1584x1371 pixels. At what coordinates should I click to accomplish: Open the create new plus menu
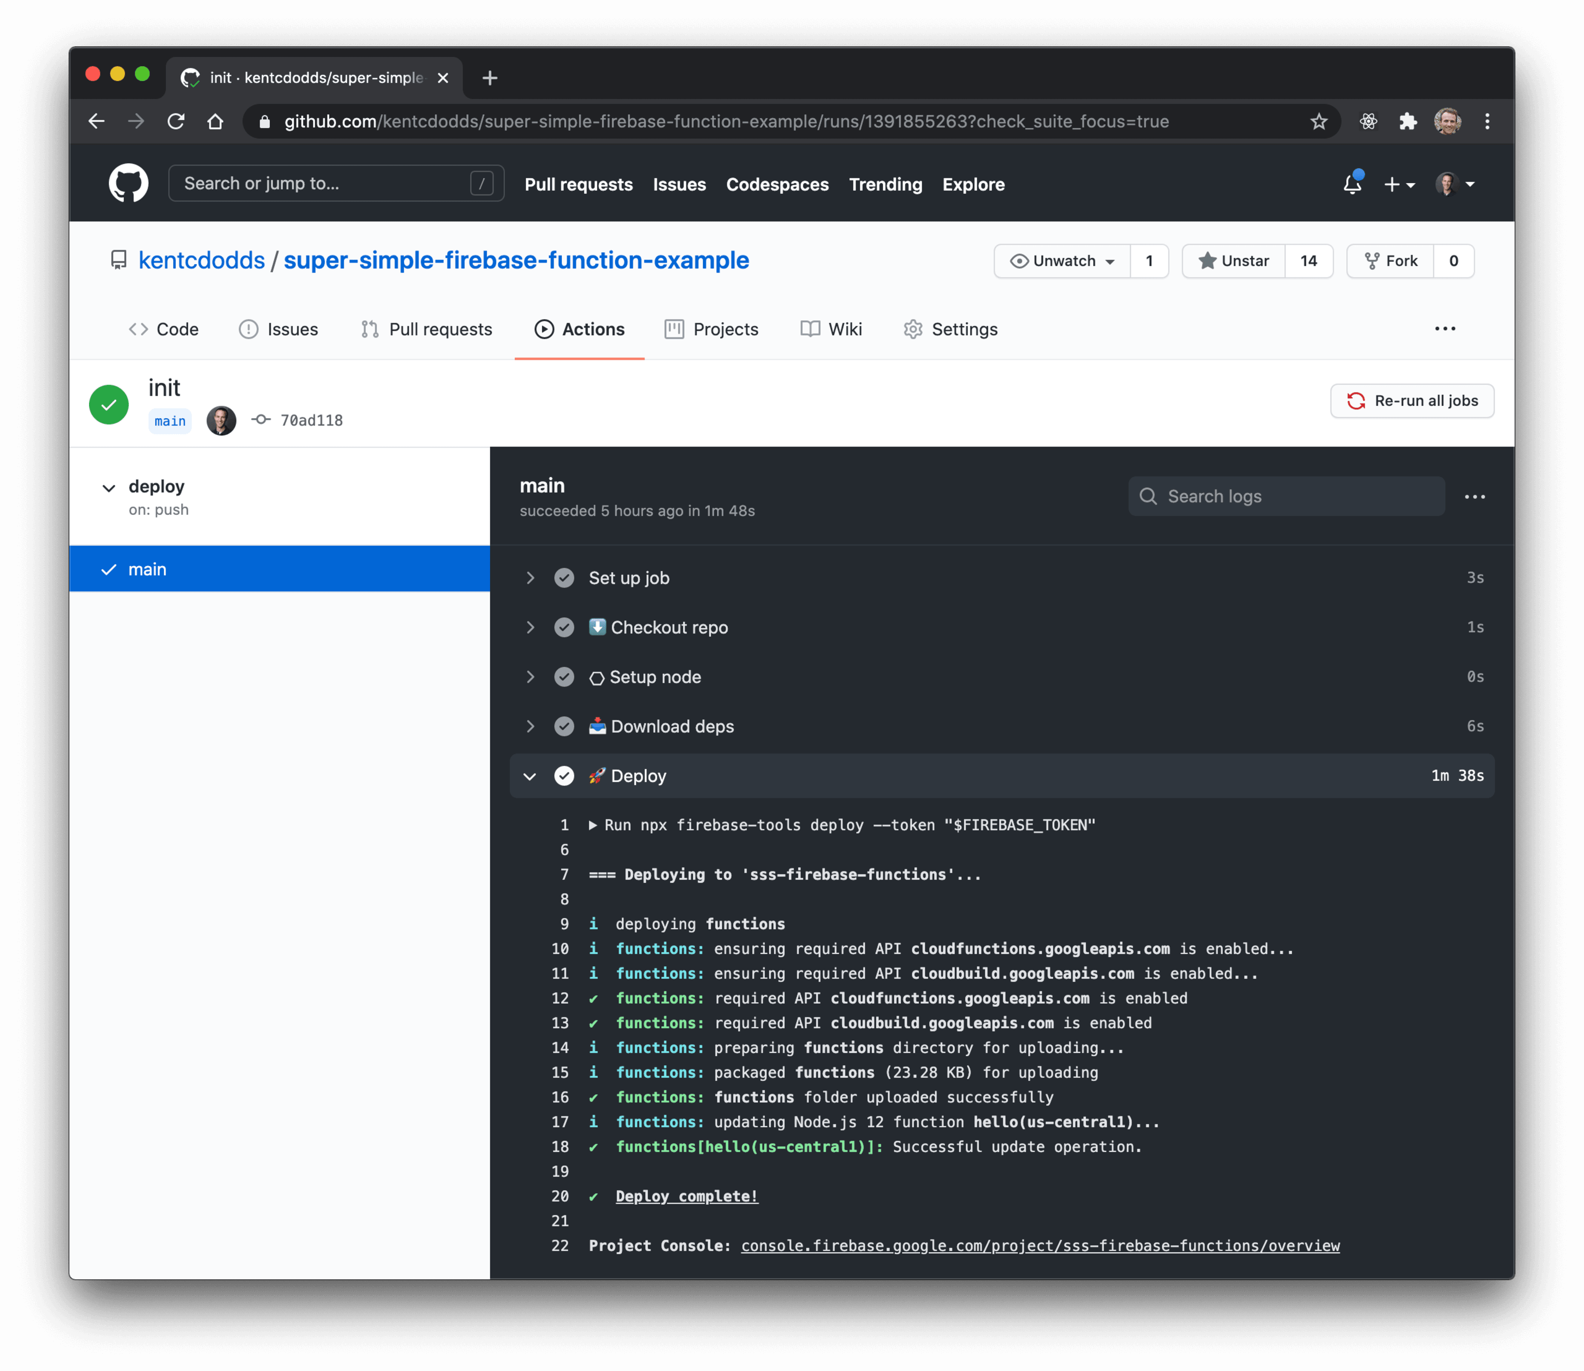pyautogui.click(x=1399, y=185)
